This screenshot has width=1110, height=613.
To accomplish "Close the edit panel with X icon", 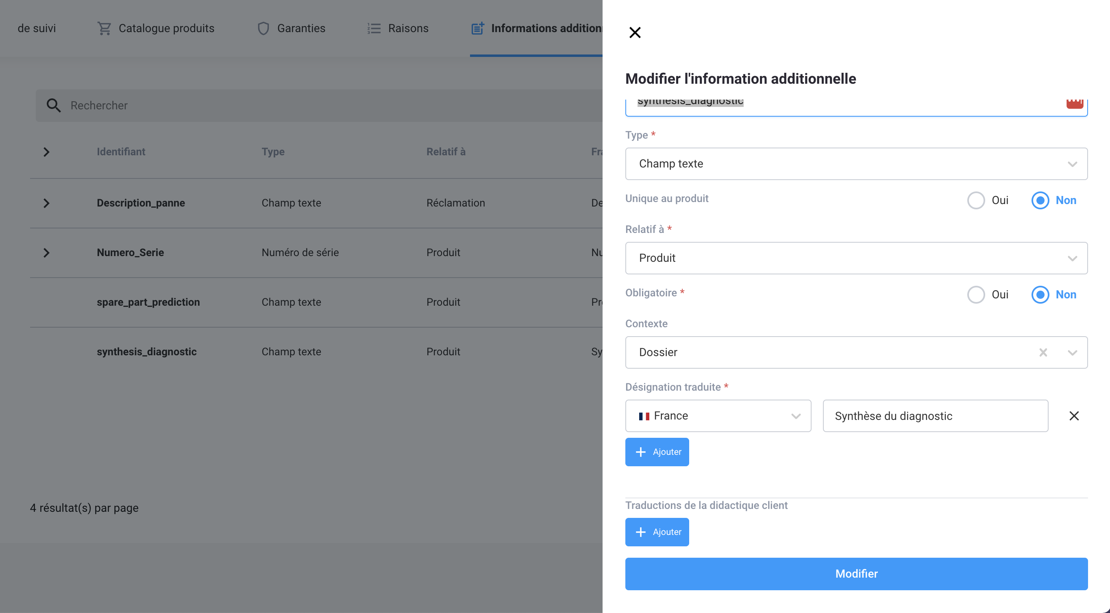I will (x=635, y=33).
